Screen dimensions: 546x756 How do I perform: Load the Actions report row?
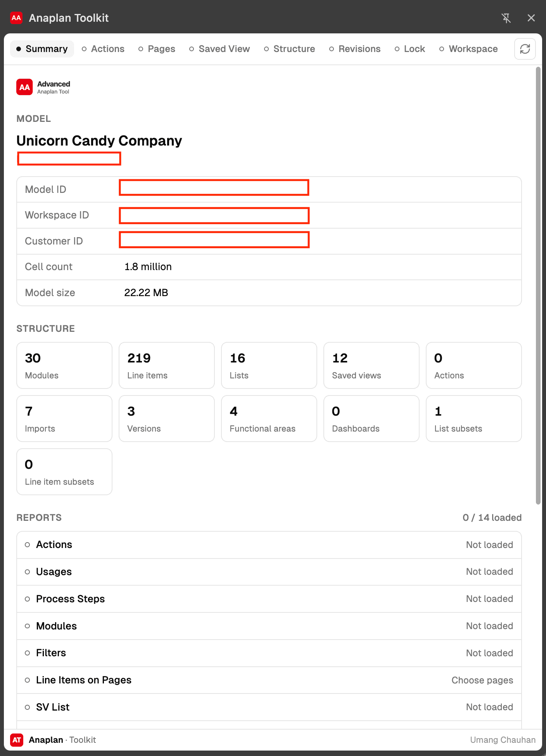[x=269, y=545]
